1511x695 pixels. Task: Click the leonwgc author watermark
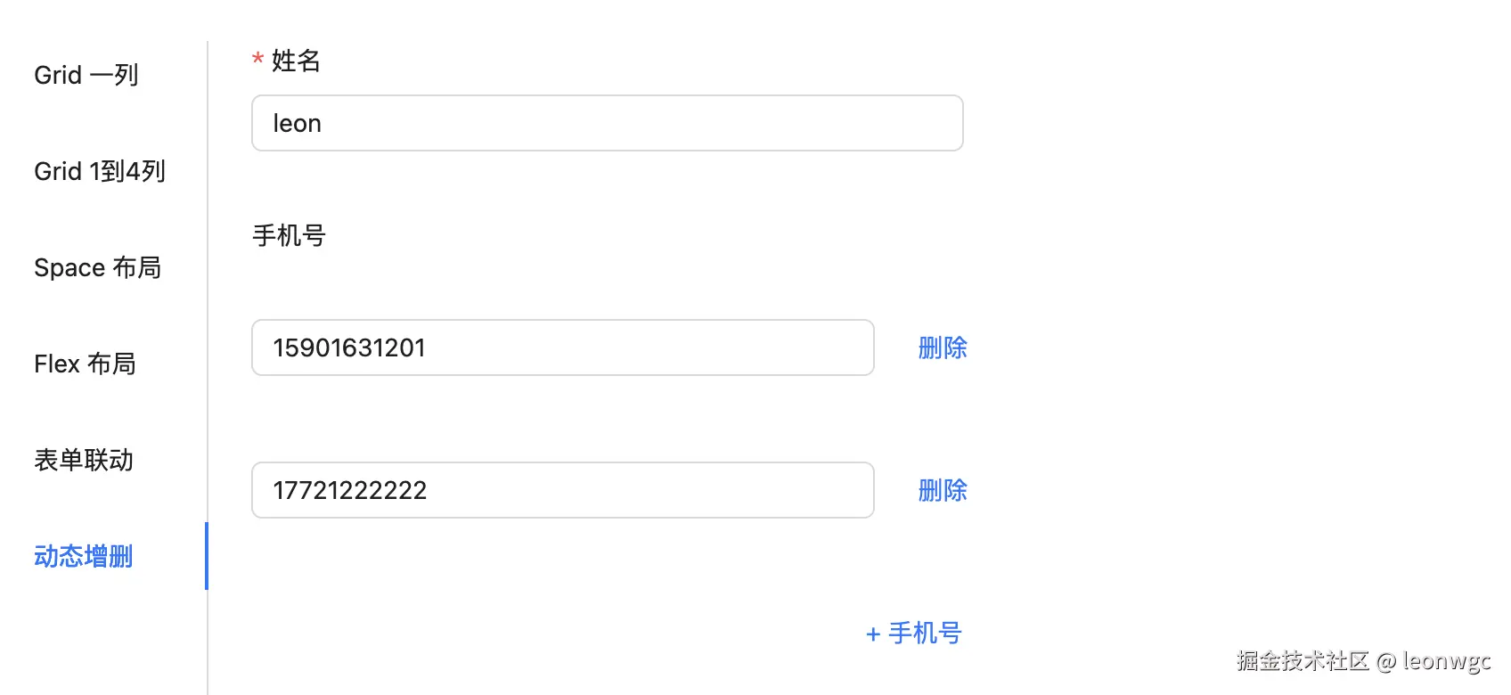pyautogui.click(x=1446, y=660)
